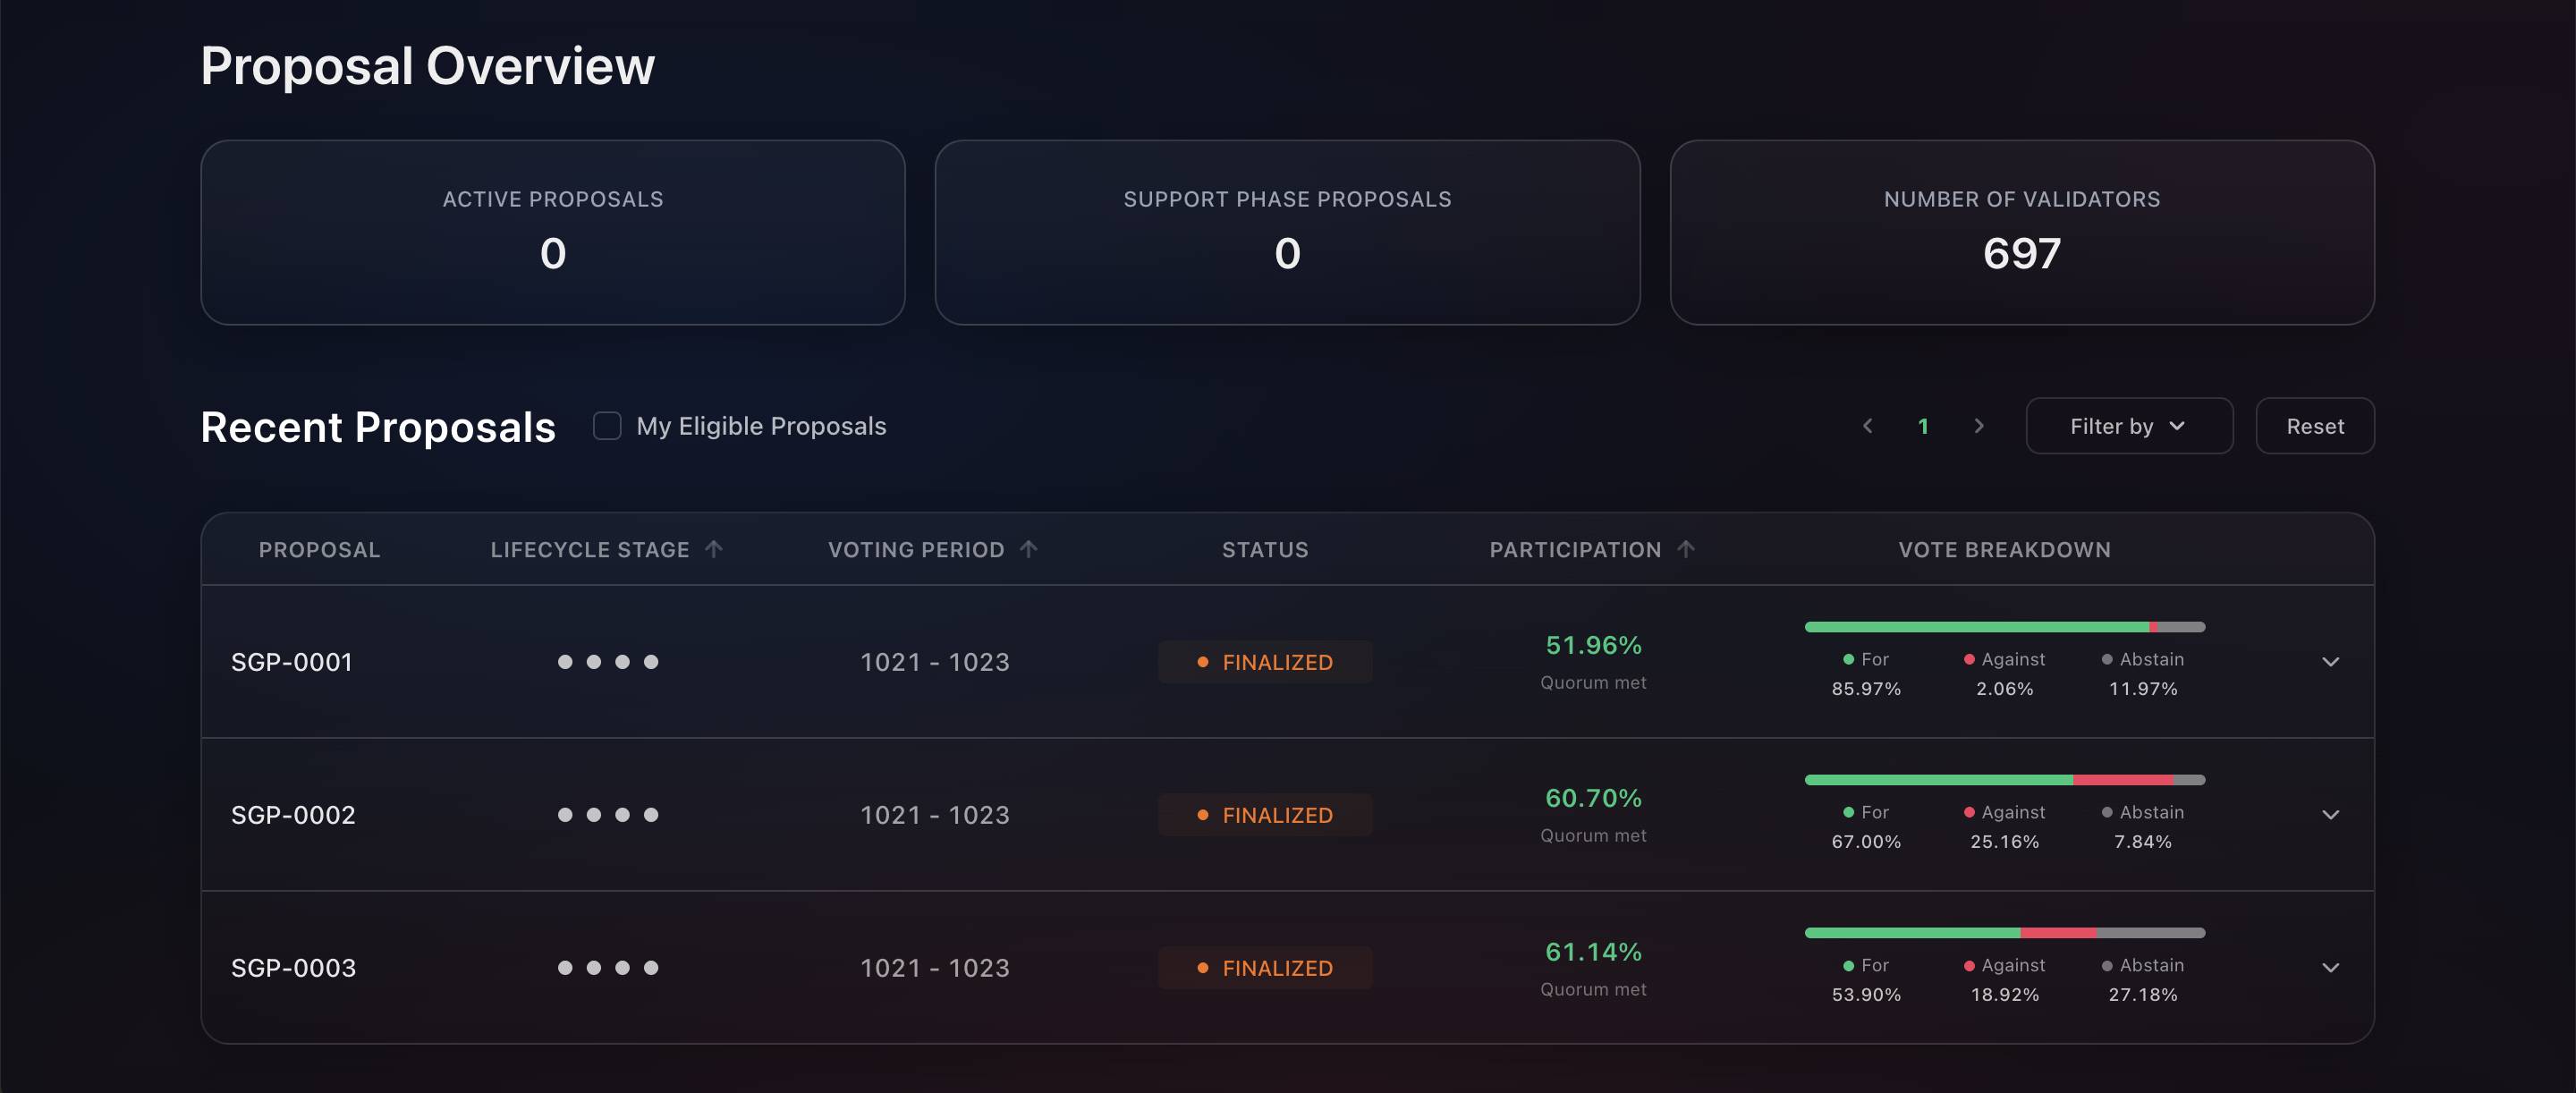2576x1093 pixels.
Task: Click the Proposal column header
Action: pos(319,550)
